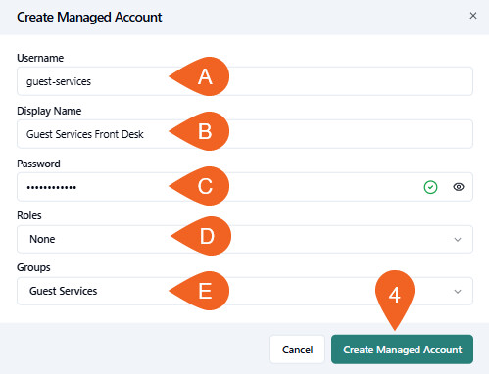
Task: Click into the Password field
Action: tap(245, 187)
